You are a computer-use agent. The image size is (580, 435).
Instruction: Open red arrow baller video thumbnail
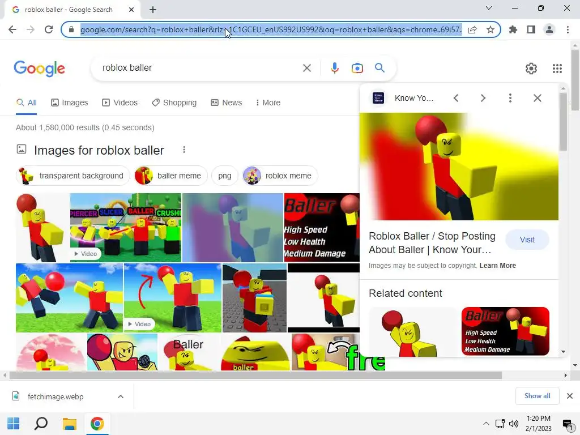tap(172, 298)
